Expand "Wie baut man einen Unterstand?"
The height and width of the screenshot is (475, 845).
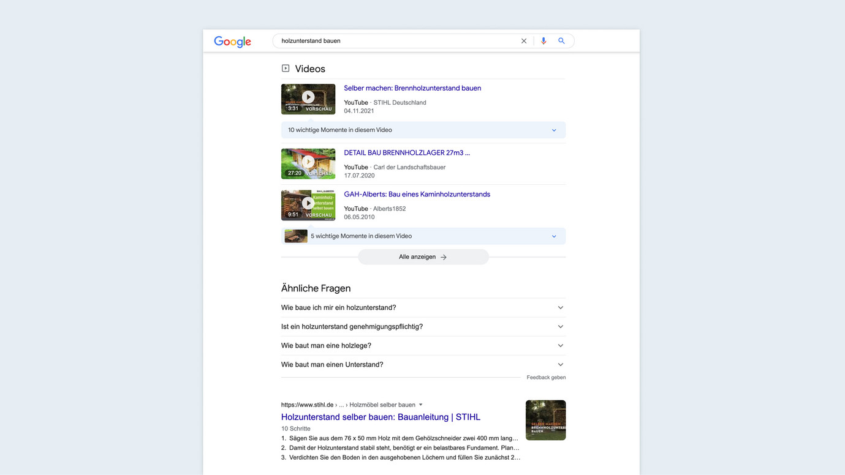(x=423, y=365)
